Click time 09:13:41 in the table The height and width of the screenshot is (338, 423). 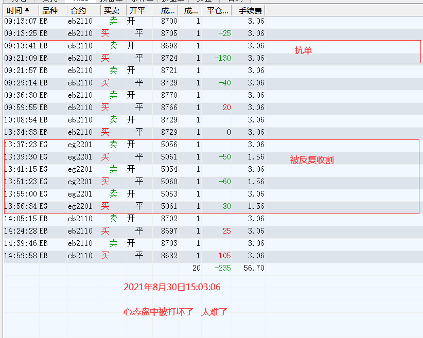[x=21, y=46]
